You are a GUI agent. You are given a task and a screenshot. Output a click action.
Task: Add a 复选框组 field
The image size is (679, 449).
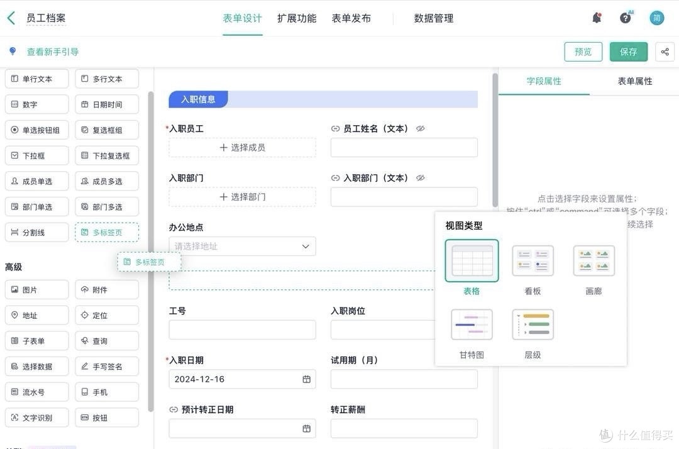point(107,130)
